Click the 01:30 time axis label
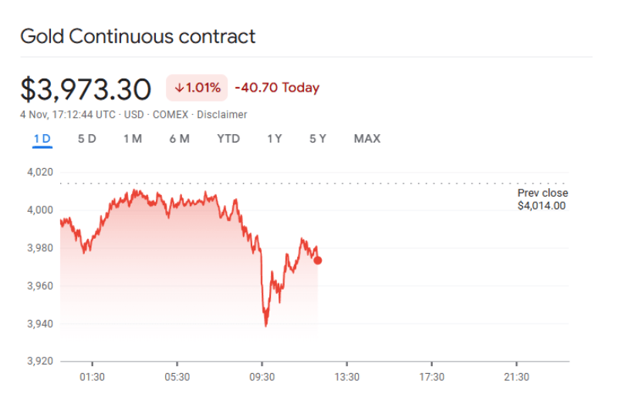The height and width of the screenshot is (410, 625). [92, 377]
